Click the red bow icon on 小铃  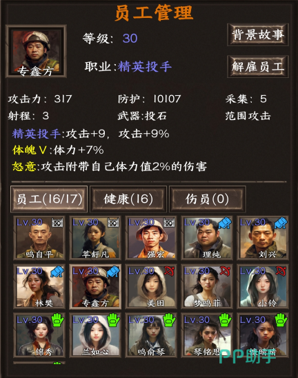pos(281,271)
